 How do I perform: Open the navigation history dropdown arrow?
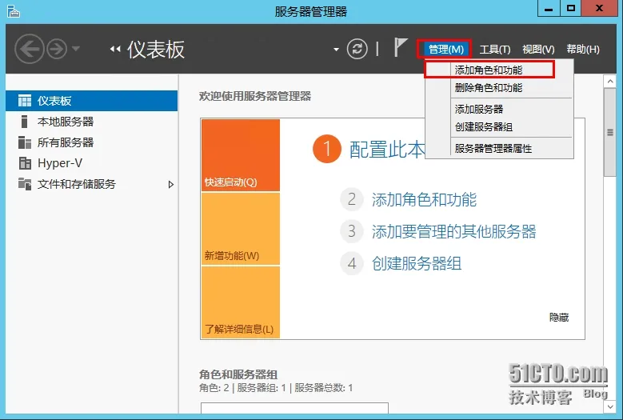tap(76, 49)
